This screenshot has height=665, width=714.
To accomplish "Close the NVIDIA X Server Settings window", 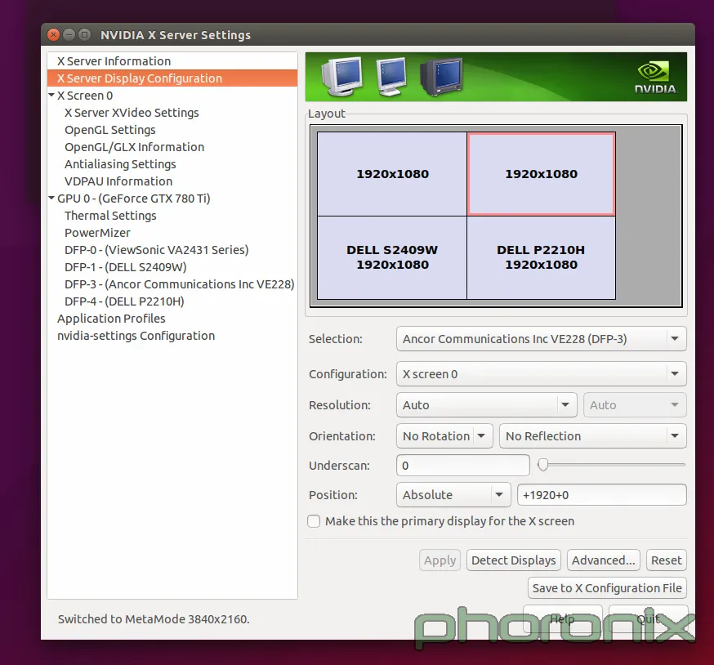I will click(x=53, y=34).
